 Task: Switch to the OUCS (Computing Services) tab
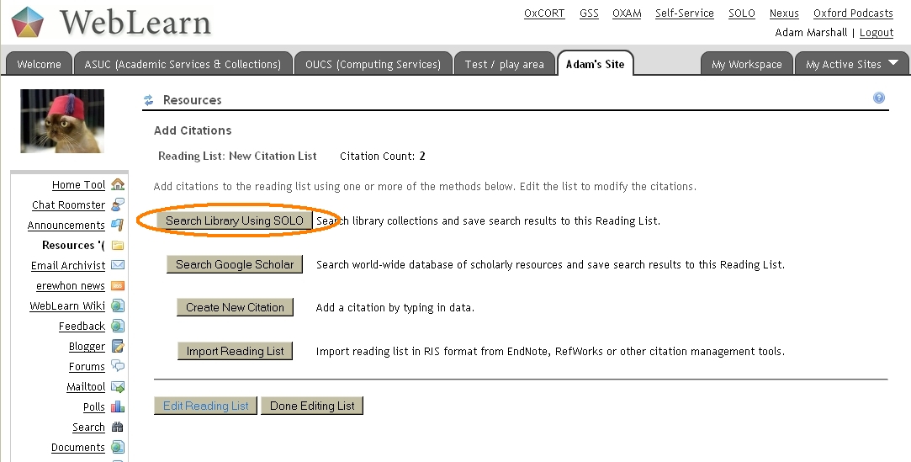coord(373,64)
